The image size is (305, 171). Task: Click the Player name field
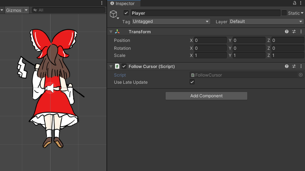click(x=205, y=13)
